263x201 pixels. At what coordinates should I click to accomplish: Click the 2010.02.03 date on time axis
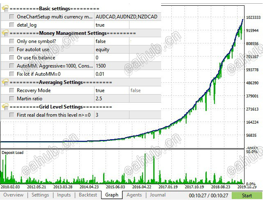point(10,187)
